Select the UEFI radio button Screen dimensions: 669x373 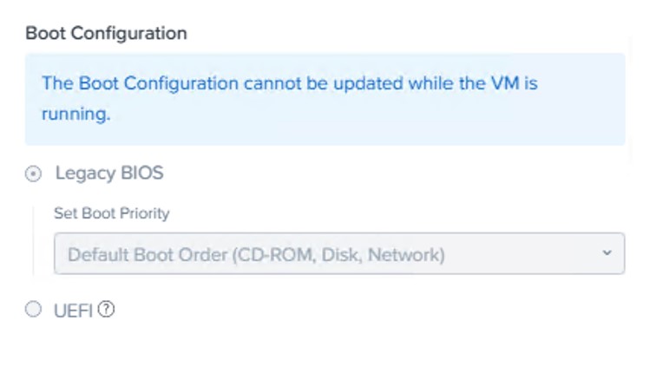[33, 310]
